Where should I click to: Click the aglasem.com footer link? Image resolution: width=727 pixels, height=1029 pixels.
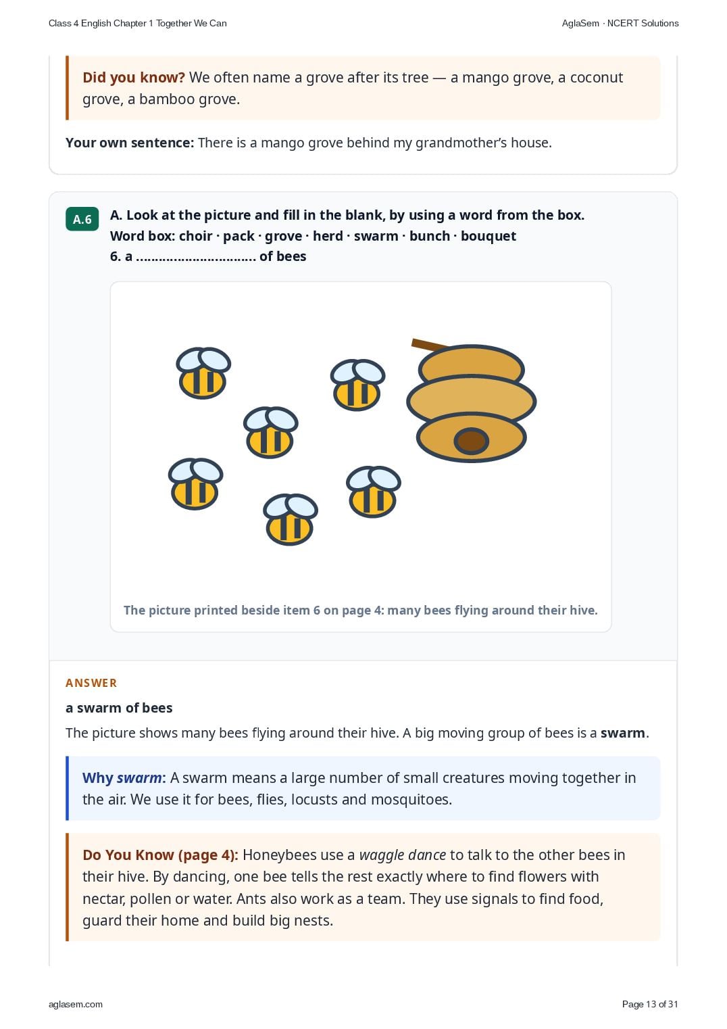click(76, 1004)
